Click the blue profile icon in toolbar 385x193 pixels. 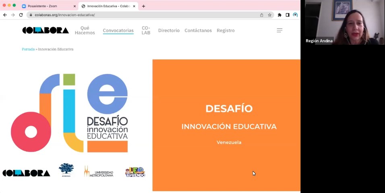coord(295,15)
